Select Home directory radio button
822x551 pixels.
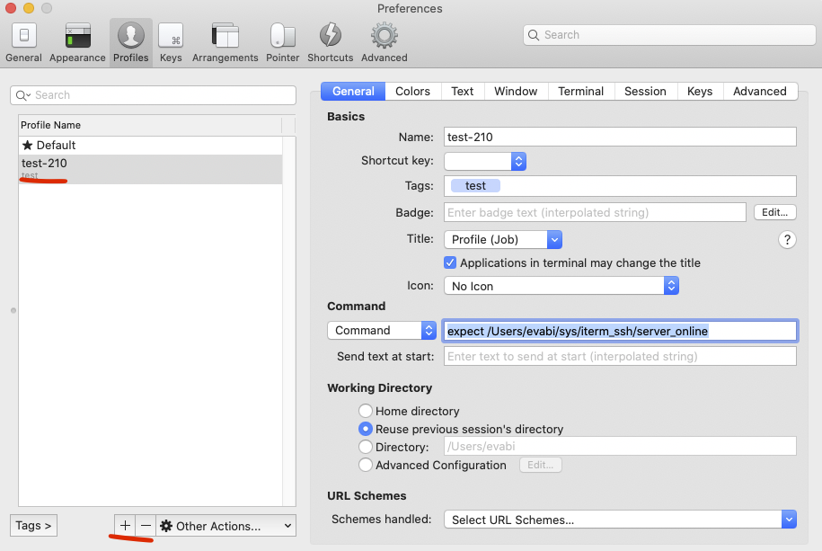(x=366, y=411)
